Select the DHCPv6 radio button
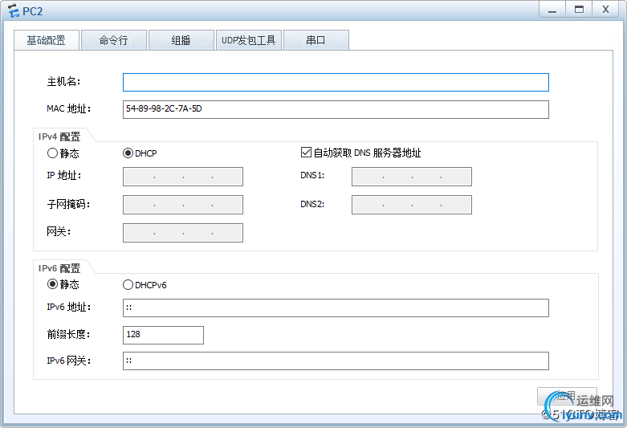Screen dimensions: 627x428 click(128, 285)
